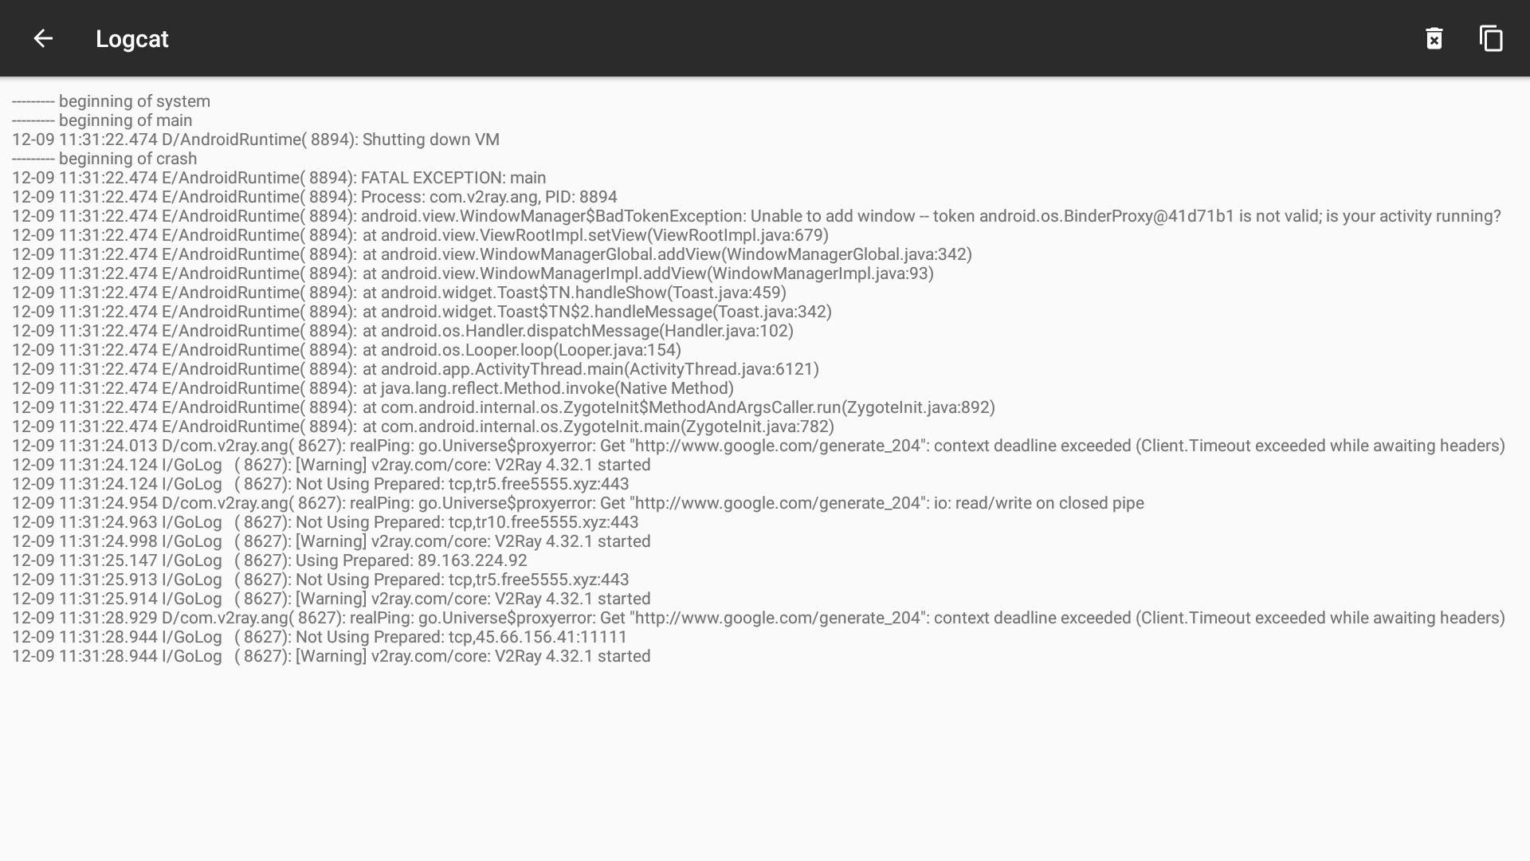1530x861 pixels.
Task: Click the 'beginning of system' header line
Action: 112,100
